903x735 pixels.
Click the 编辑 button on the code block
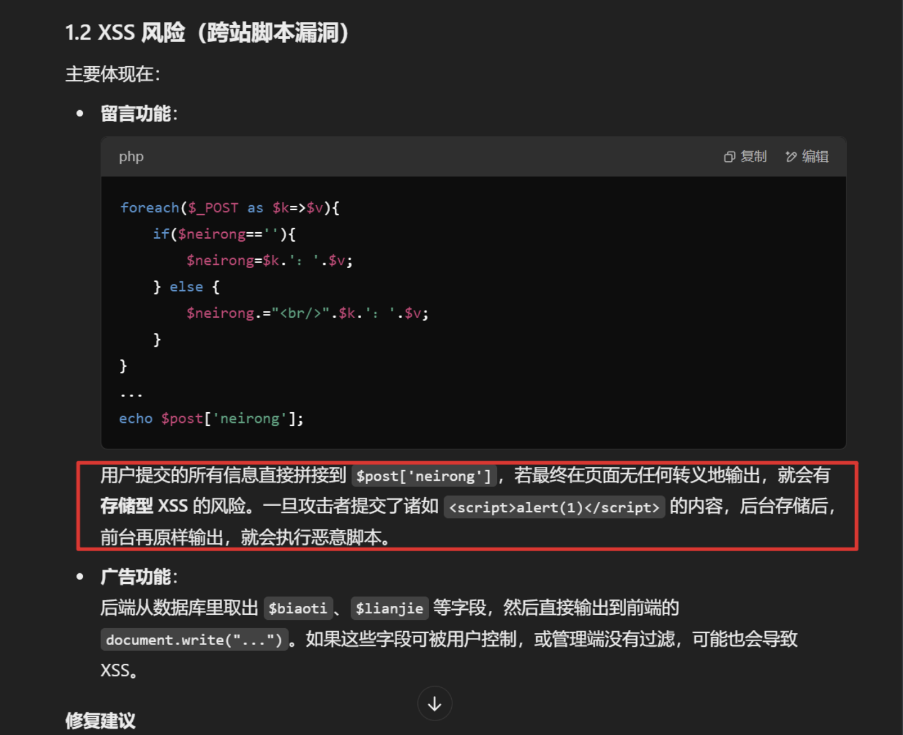coord(807,156)
